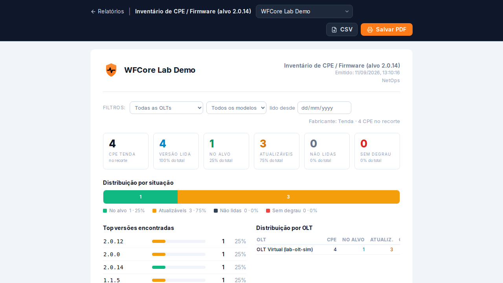Click the OLT column header
This screenshot has height=283, width=503.
[x=261, y=240]
